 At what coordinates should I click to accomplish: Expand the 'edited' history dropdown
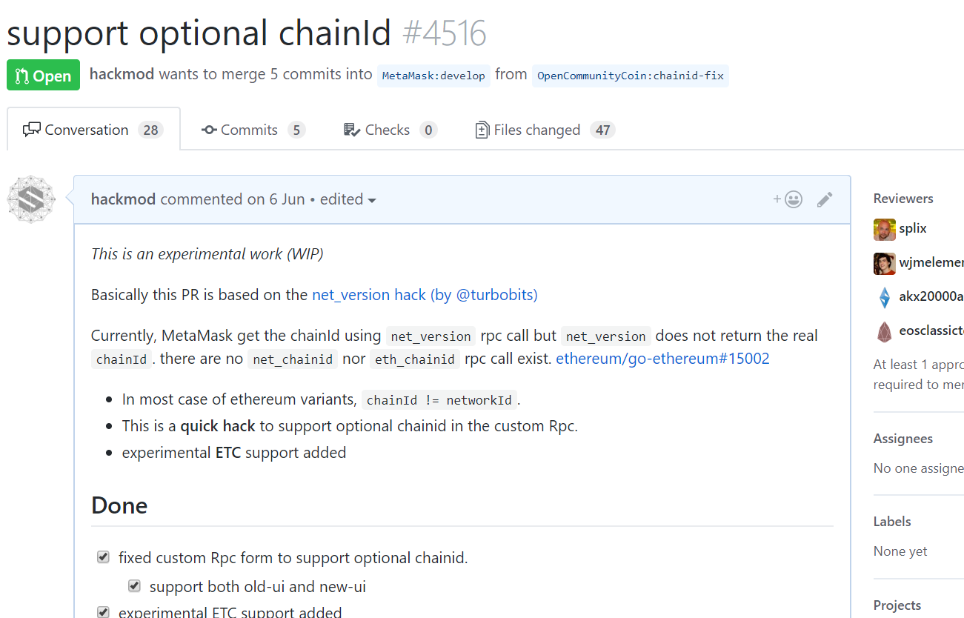pyautogui.click(x=348, y=199)
